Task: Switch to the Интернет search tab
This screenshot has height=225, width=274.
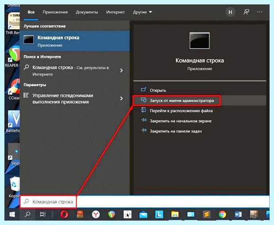Action: (x=115, y=12)
